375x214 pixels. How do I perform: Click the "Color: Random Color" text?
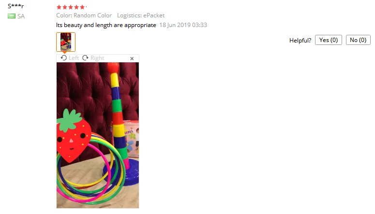point(84,15)
